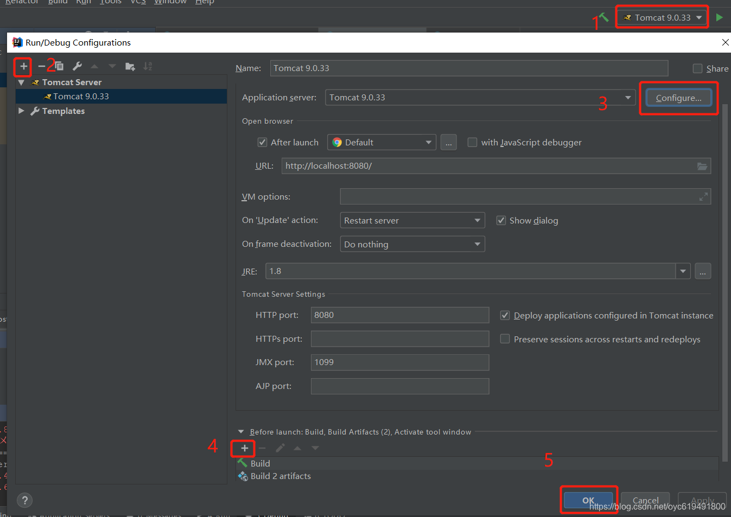Click the Apply button
Viewport: 731px width, 517px height.
click(x=702, y=500)
